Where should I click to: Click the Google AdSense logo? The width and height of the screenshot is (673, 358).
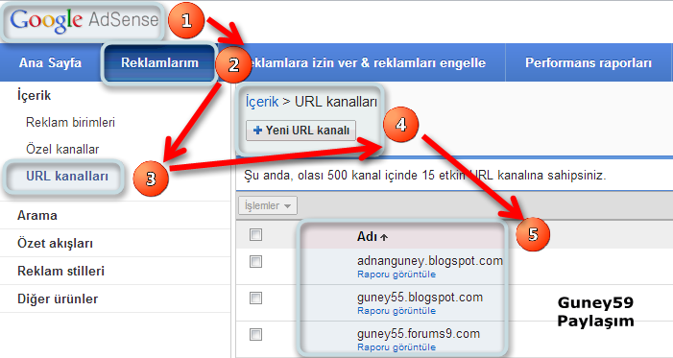pos(84,20)
